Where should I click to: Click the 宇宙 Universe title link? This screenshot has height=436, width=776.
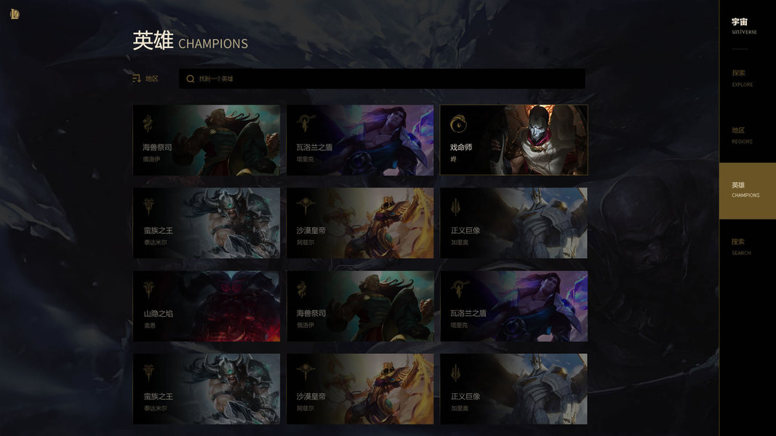[744, 25]
